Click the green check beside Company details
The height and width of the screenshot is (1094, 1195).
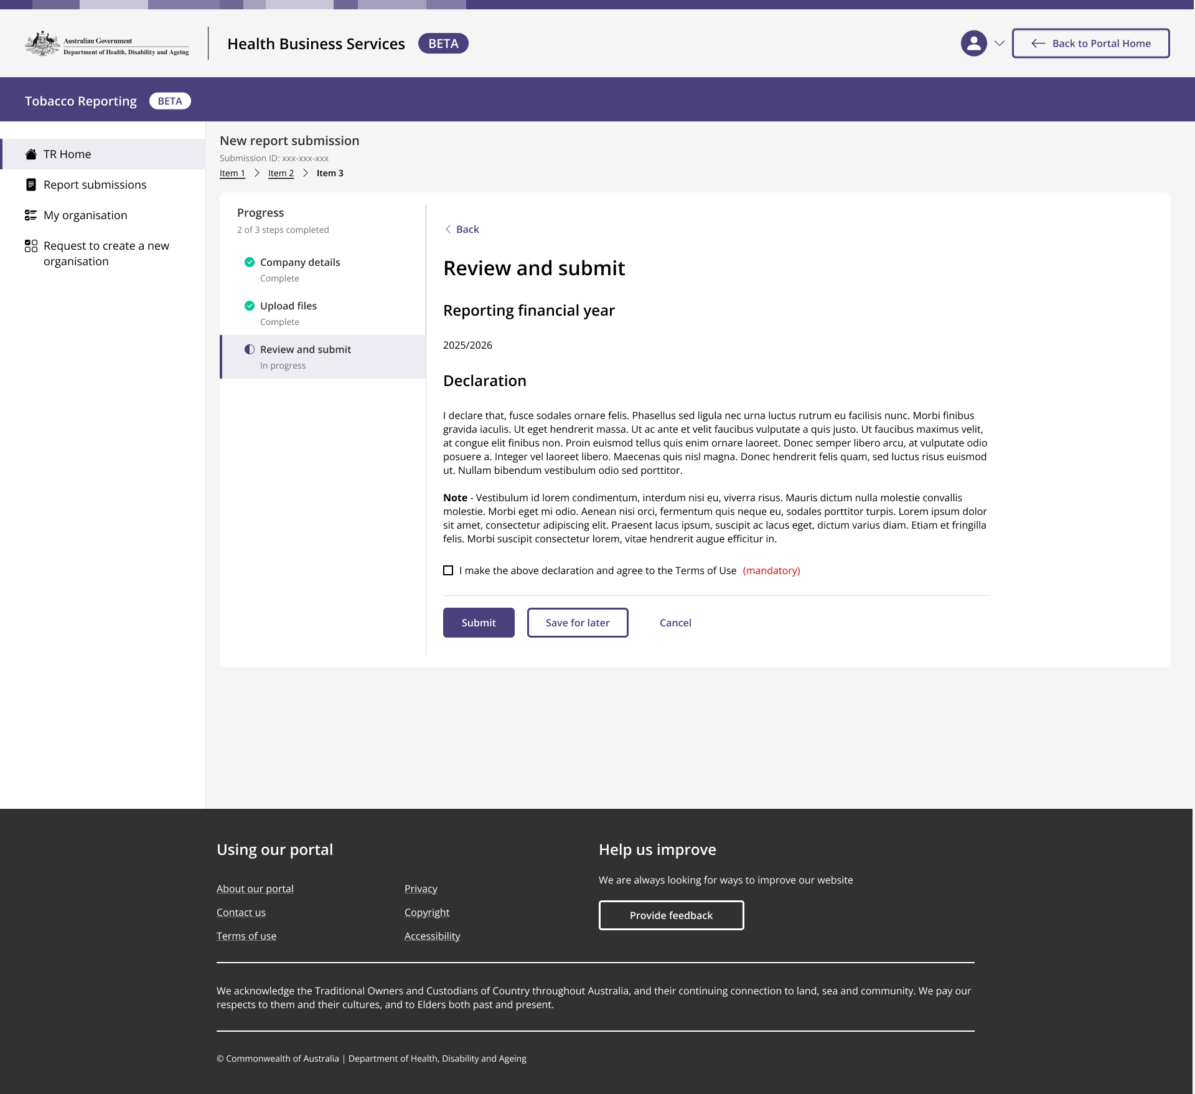click(250, 262)
